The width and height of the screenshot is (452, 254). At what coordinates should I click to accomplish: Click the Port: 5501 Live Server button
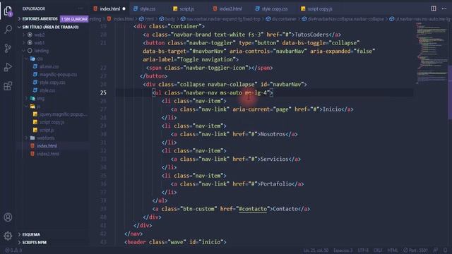[x=415, y=250]
